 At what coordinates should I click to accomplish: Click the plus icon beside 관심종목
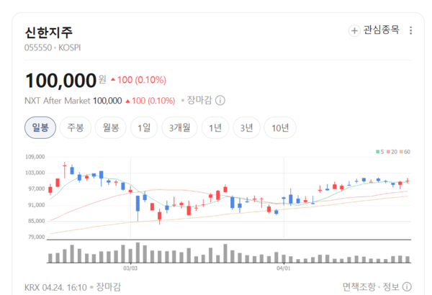point(354,31)
